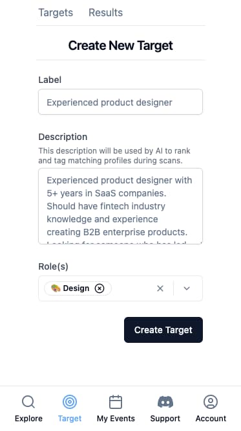Screen dimensions: 241x431
Task: Switch to the Targets tab
Action: pyautogui.click(x=56, y=13)
